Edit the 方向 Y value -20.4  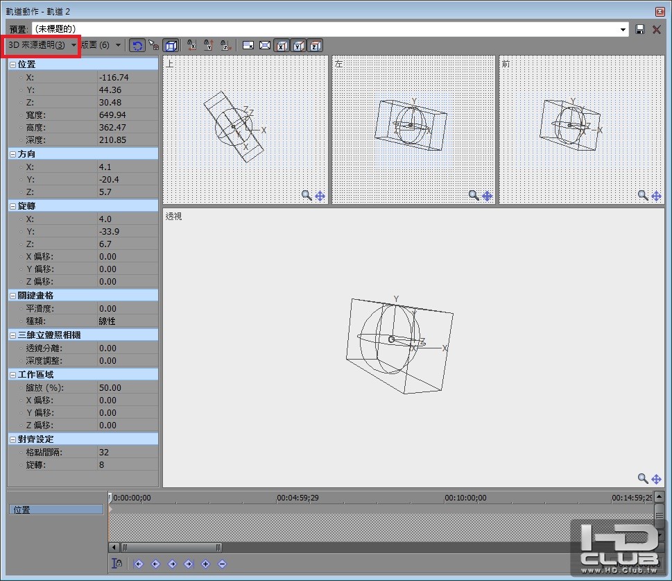(128, 179)
